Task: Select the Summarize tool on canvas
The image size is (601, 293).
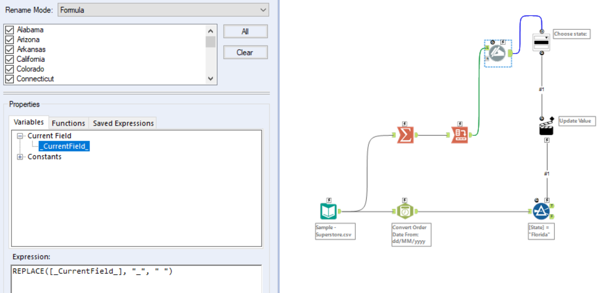Action: [x=406, y=135]
